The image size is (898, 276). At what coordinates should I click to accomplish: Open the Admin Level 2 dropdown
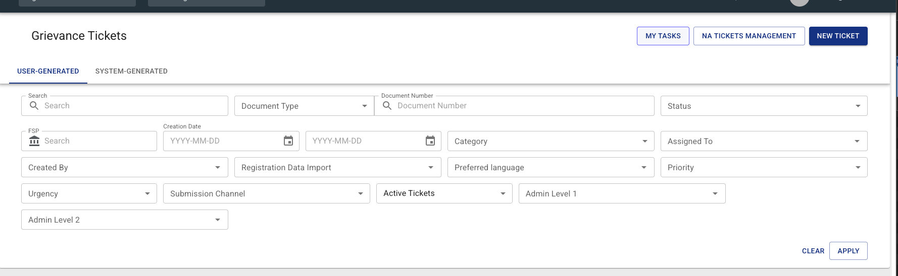[125, 220]
